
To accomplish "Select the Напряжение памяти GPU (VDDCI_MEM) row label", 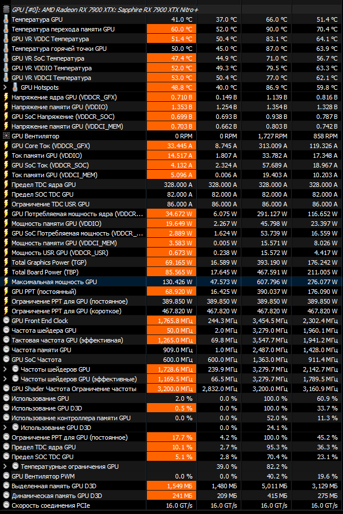I will [x=67, y=126].
